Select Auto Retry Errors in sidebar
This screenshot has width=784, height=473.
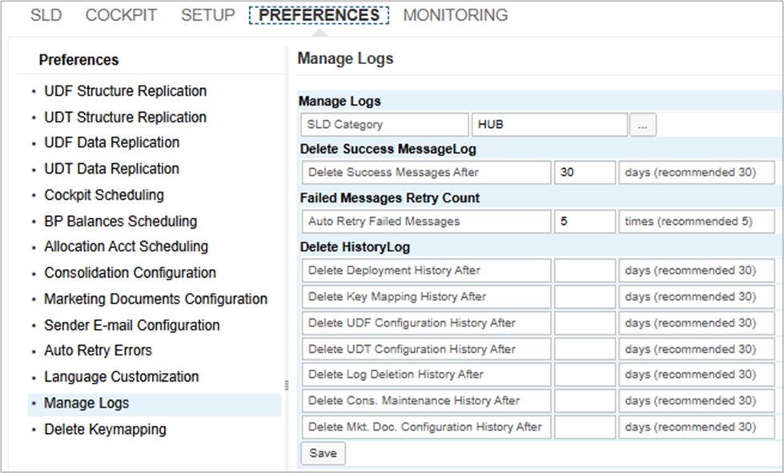click(x=98, y=351)
